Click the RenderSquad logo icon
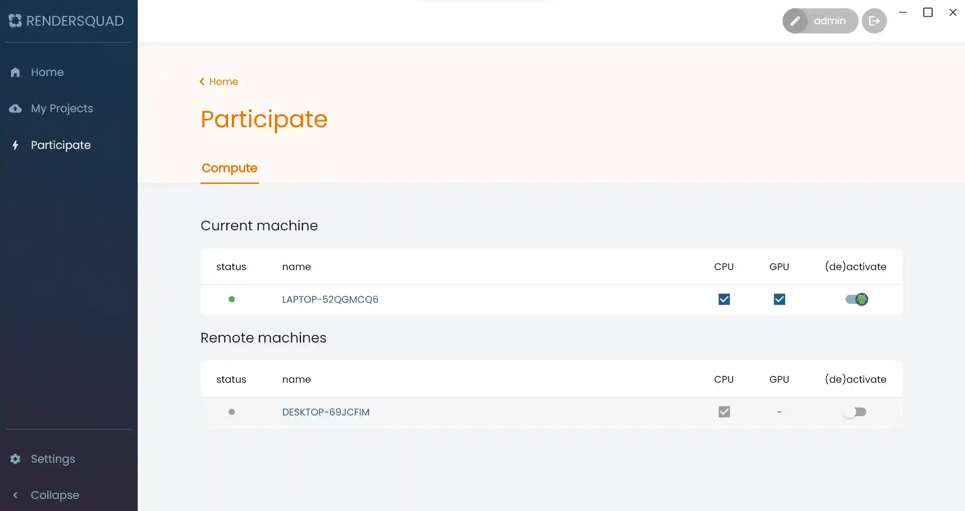 (x=15, y=21)
